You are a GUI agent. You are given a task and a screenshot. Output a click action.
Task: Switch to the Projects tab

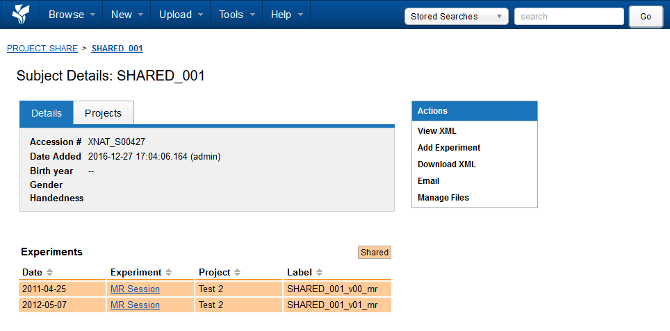point(103,113)
